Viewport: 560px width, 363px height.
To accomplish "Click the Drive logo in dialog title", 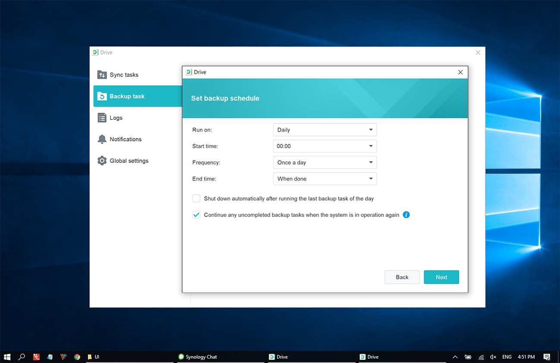I will coord(189,72).
